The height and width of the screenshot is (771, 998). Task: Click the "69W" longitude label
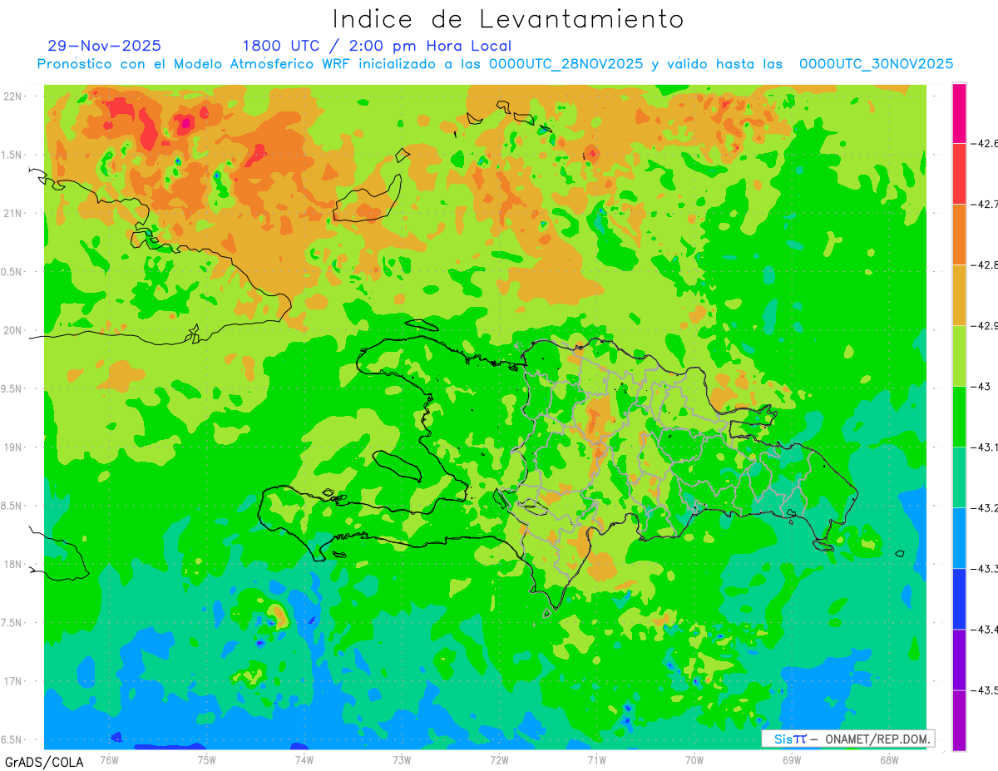point(792,760)
